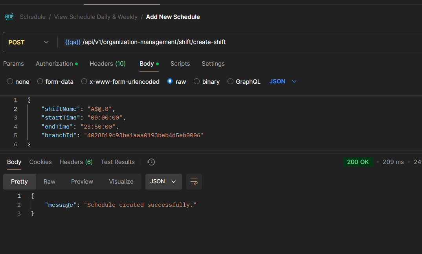Expand the request body JSON language dropdown
The image size is (422, 254).
(283, 81)
